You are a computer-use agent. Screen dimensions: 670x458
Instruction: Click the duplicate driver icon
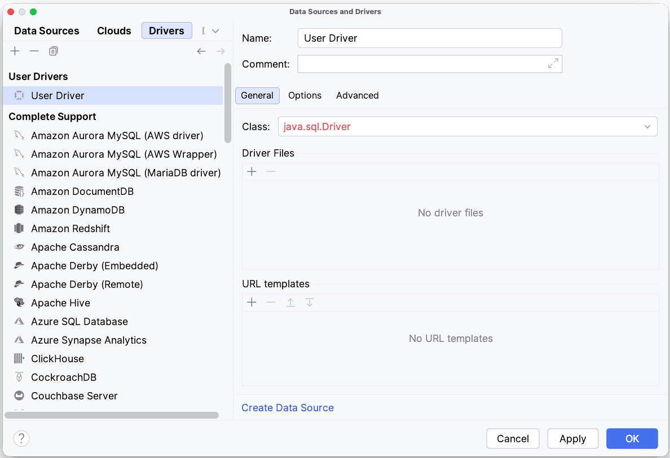(x=54, y=51)
